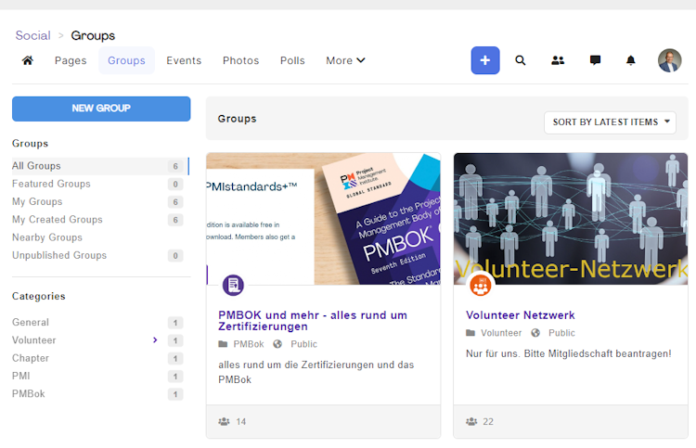Select Nearby Groups filter
696x448 pixels.
pyautogui.click(x=47, y=237)
